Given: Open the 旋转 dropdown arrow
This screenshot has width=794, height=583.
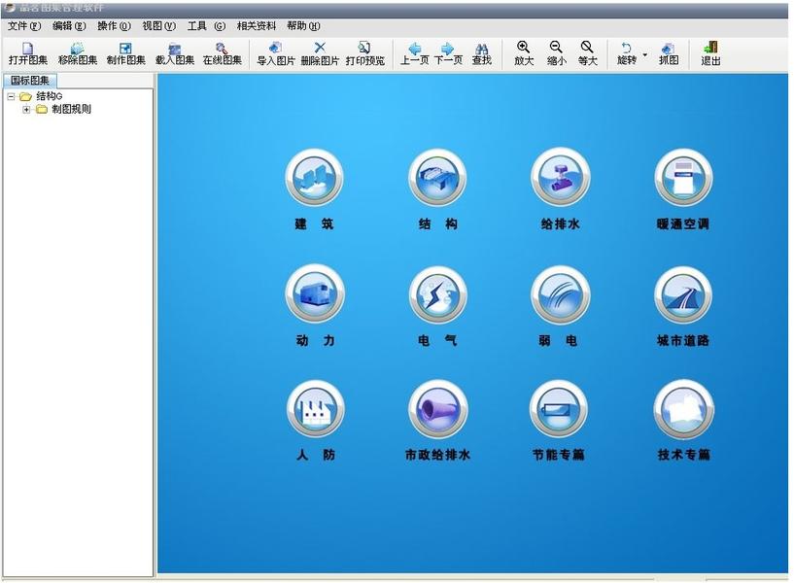Looking at the screenshot, I should (644, 54).
